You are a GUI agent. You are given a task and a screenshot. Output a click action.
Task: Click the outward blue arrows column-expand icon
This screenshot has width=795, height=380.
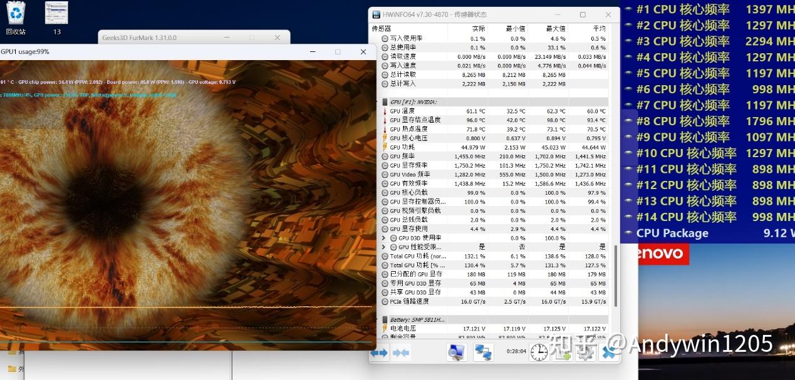pyautogui.click(x=379, y=352)
